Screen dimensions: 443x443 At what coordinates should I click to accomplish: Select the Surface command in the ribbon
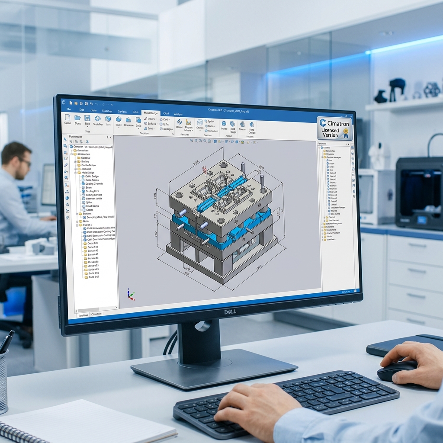150,124
